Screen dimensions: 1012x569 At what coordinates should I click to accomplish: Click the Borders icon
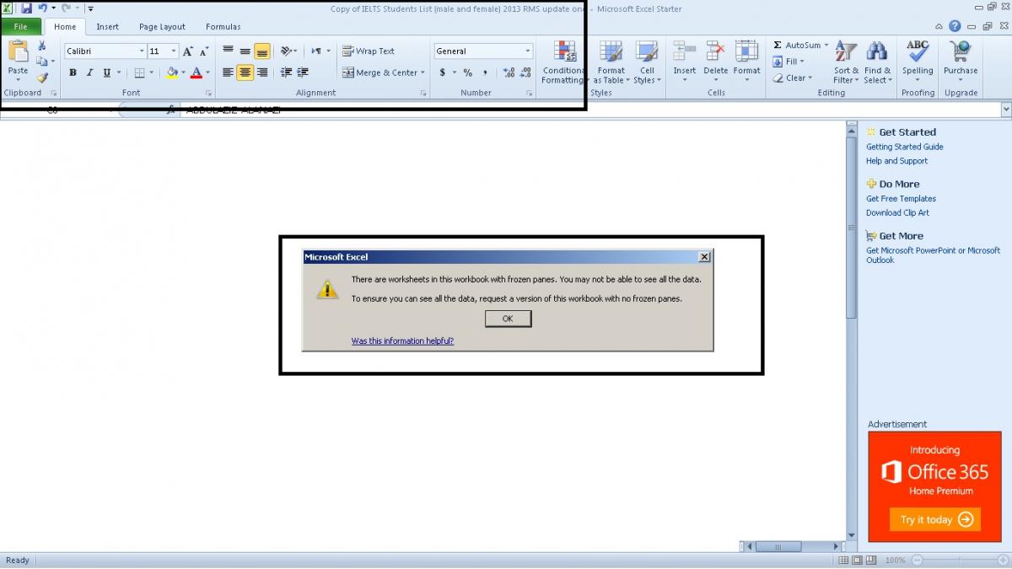coord(139,73)
